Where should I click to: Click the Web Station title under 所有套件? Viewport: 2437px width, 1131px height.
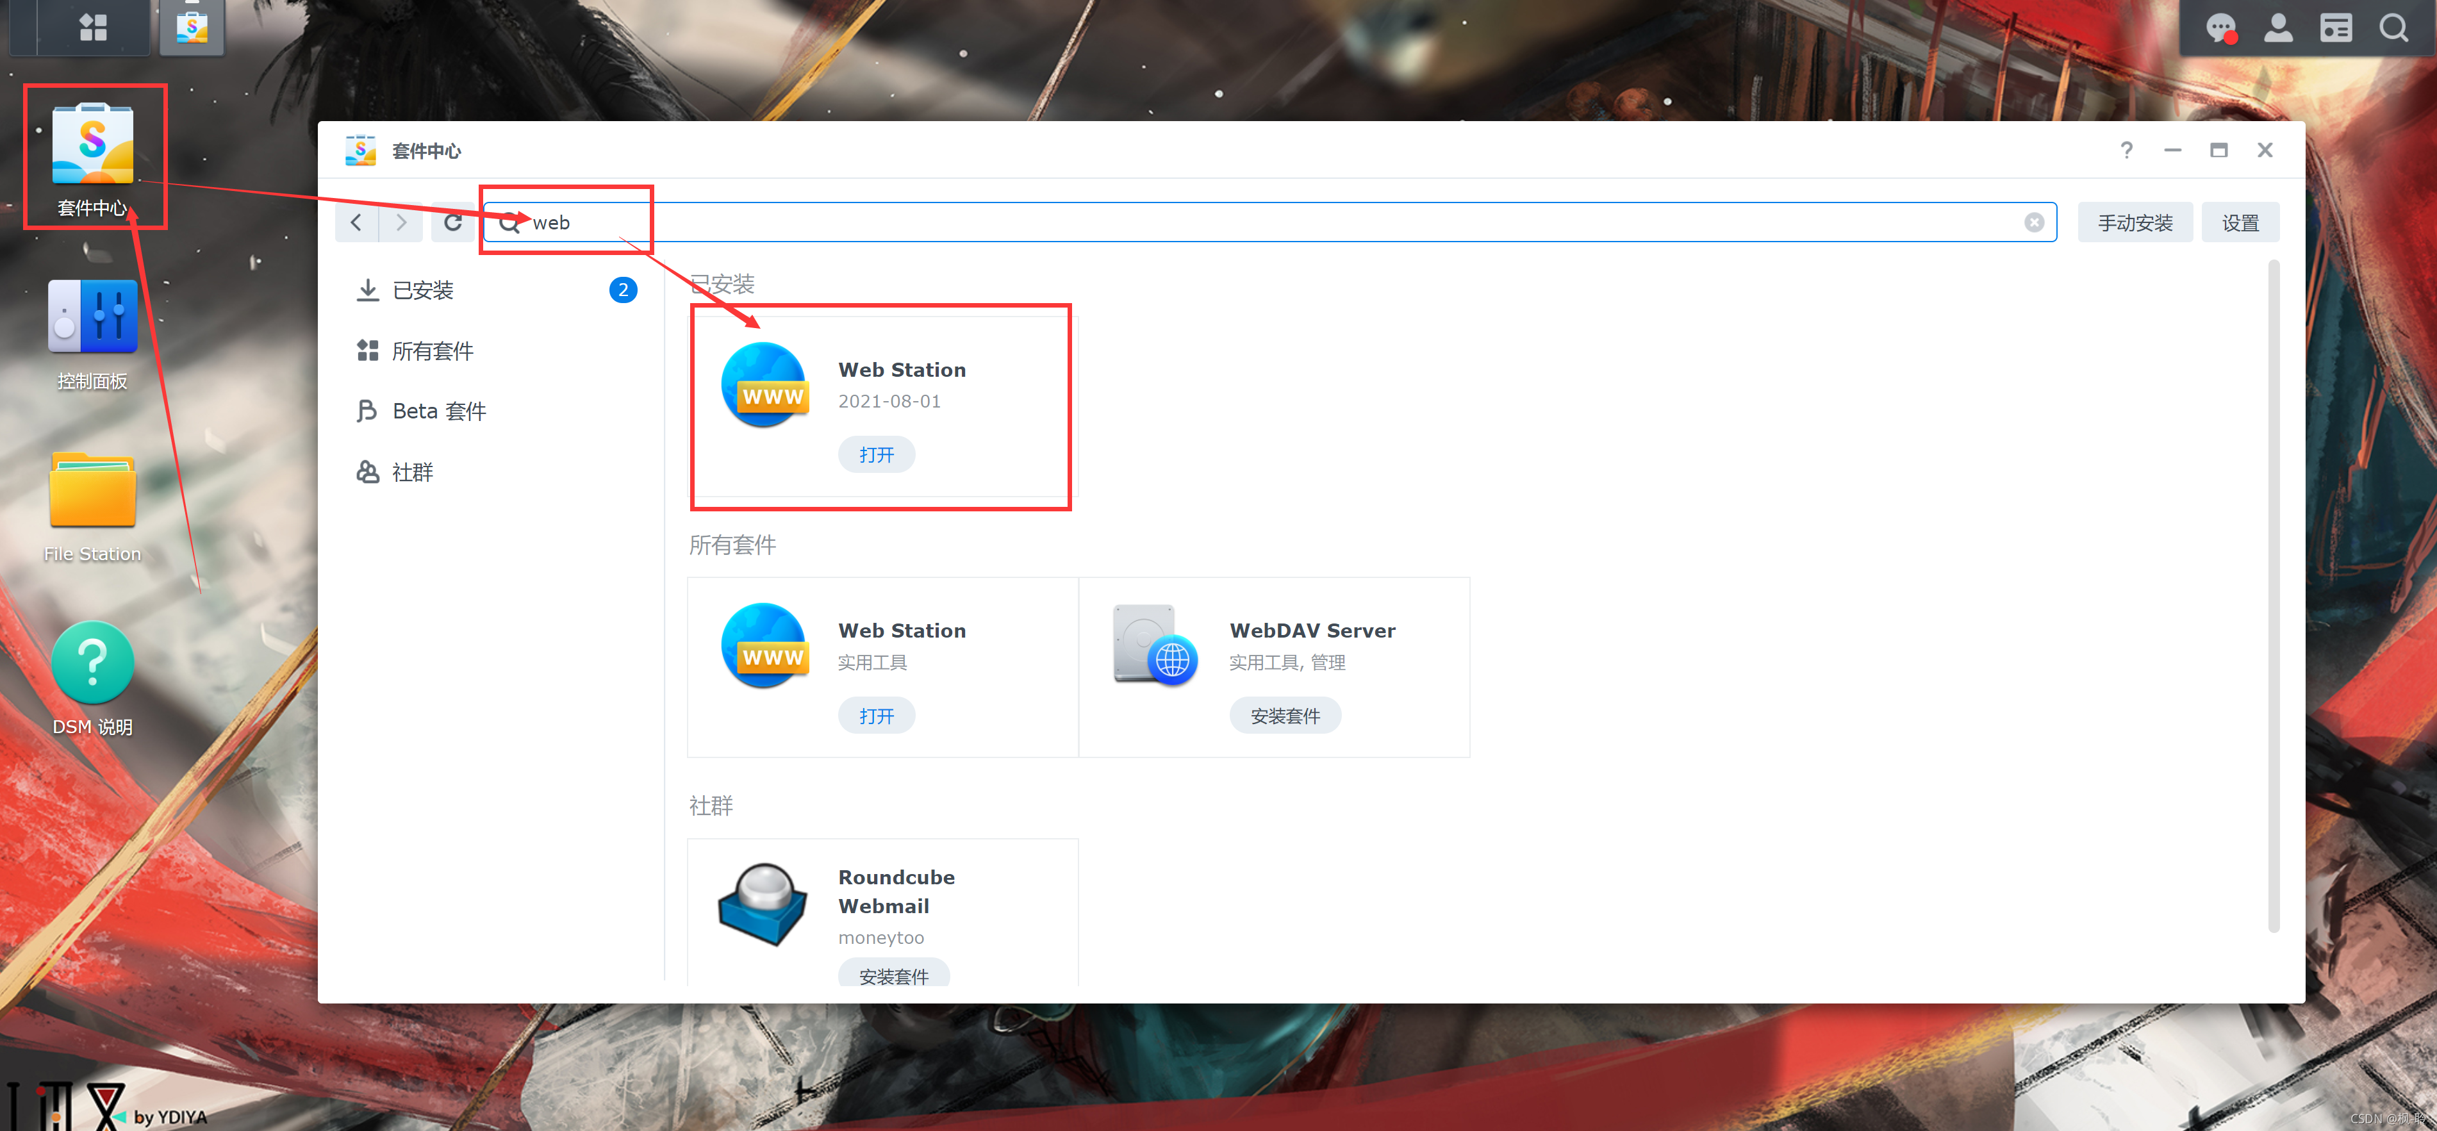902,631
